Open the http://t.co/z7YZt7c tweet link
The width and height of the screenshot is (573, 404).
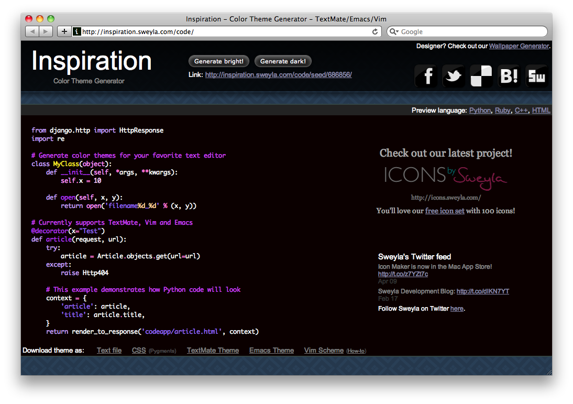click(403, 274)
